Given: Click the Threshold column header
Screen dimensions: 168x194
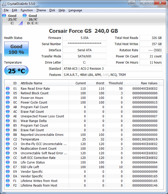Looking at the screenshot, I should [115, 83].
